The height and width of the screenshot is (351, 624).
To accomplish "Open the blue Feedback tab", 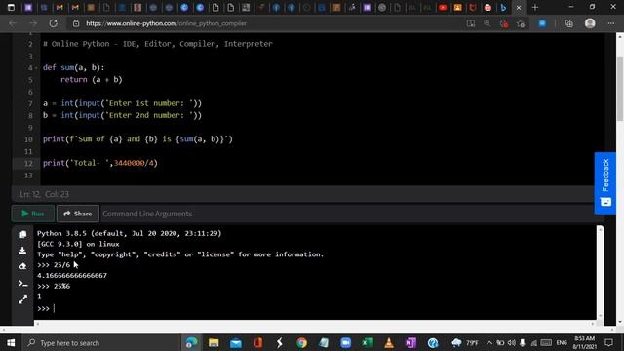I will pyautogui.click(x=605, y=183).
